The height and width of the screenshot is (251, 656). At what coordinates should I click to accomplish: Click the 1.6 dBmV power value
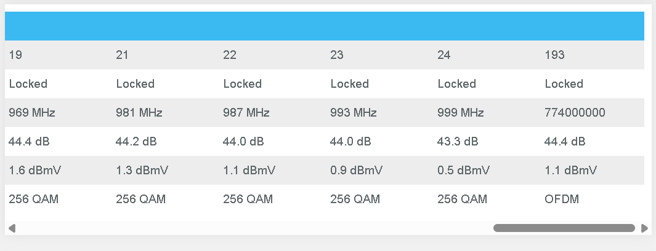click(x=34, y=170)
